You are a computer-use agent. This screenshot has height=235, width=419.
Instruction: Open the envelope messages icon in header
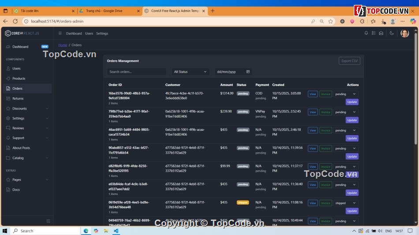[381, 33]
